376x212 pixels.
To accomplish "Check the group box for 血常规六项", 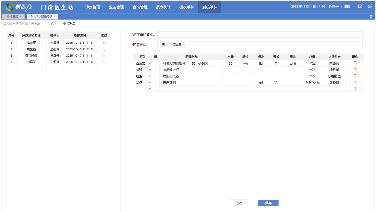I will pos(155,69).
